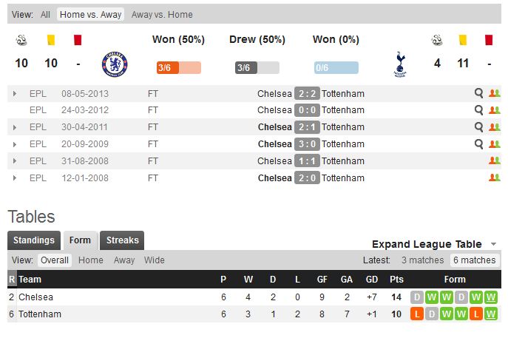The height and width of the screenshot is (338, 508).
Task: Click the magnifier icon for 30-04-2011 match
Action: coord(479,127)
